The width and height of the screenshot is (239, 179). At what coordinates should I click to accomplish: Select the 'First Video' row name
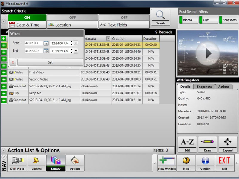36,72
